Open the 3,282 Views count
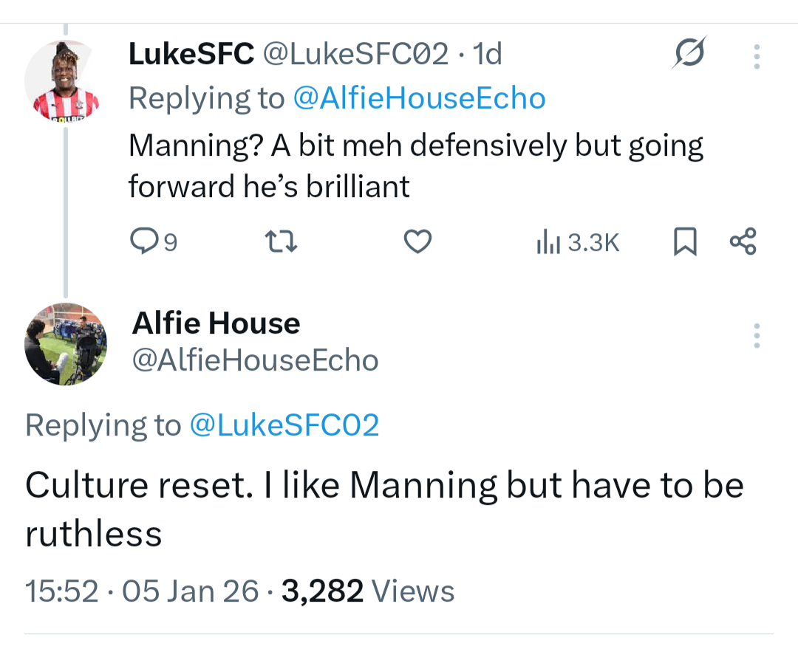The image size is (798, 646). point(368,591)
